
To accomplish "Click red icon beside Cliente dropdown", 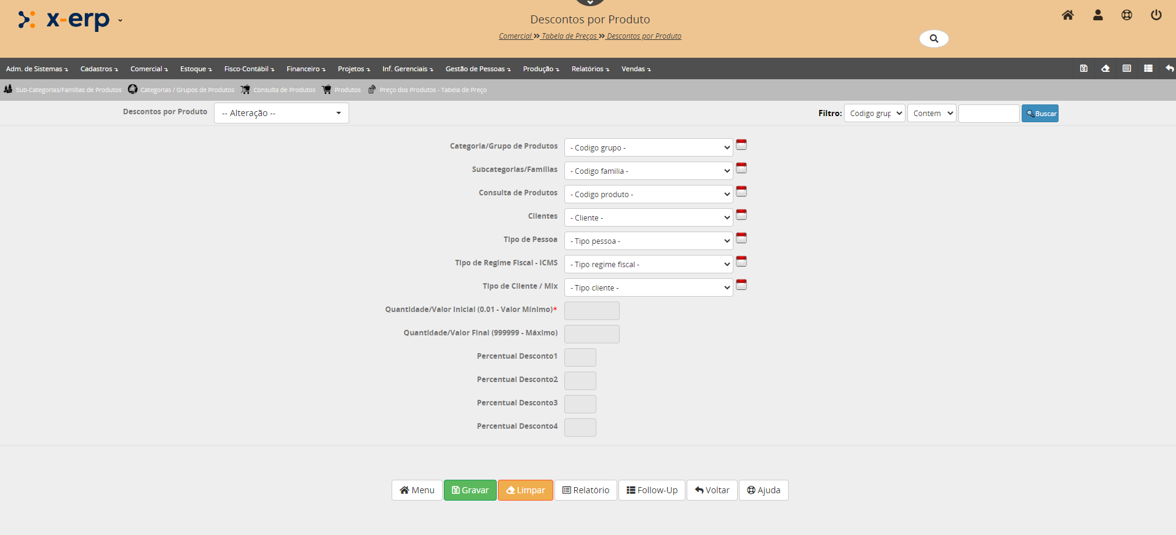I will click(741, 215).
